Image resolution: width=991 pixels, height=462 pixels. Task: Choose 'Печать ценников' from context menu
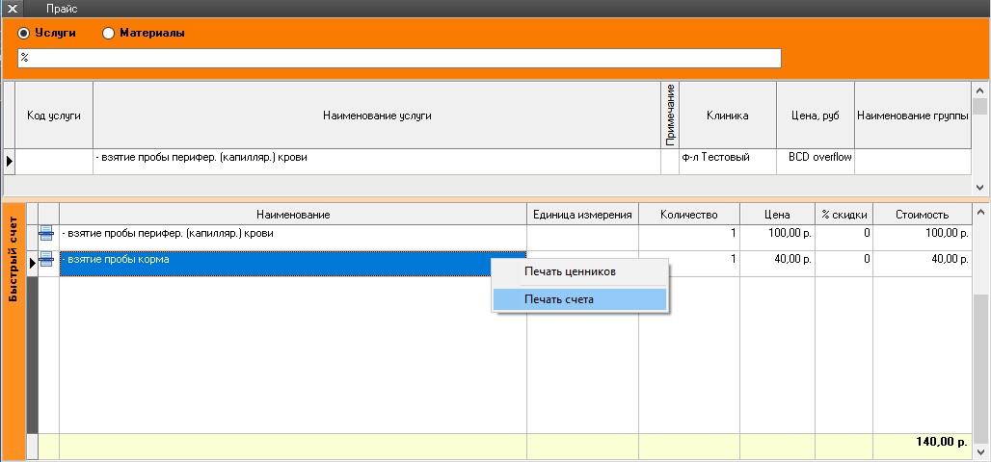click(570, 271)
